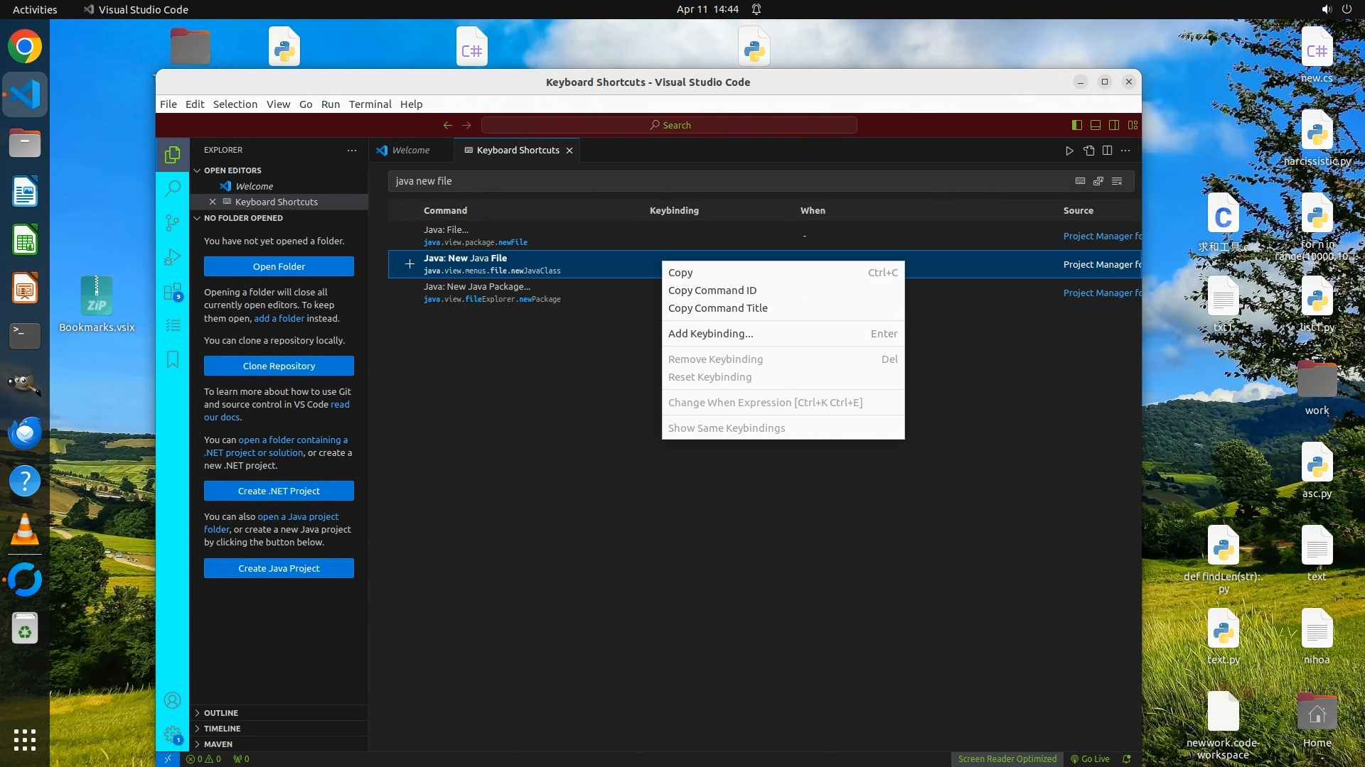Toggle the Primary Side Bar layout icon
This screenshot has height=767, width=1365.
[1077, 125]
